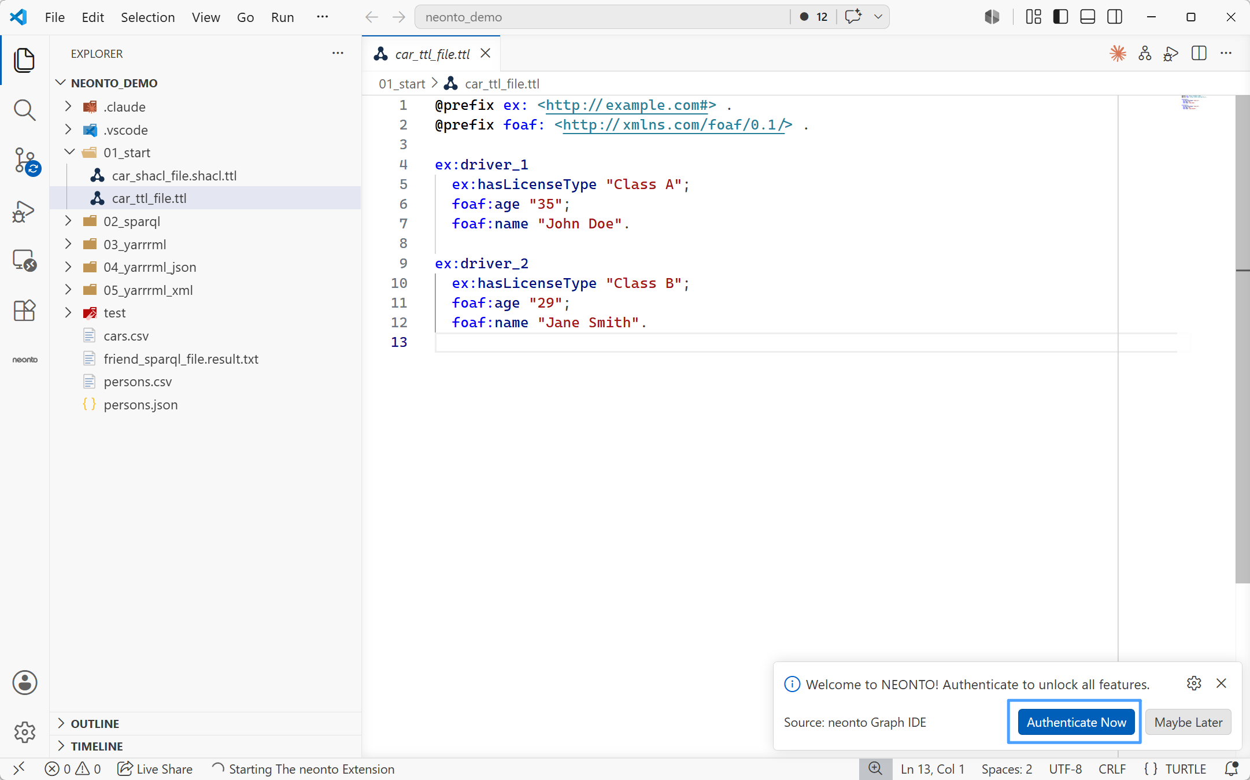This screenshot has width=1250, height=780.
Task: Click the Maybe Later button
Action: point(1188,722)
